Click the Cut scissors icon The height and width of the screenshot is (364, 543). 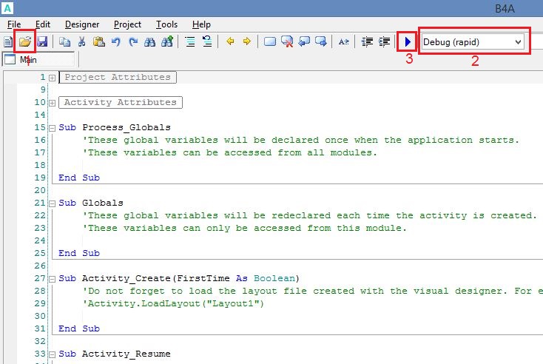click(82, 42)
